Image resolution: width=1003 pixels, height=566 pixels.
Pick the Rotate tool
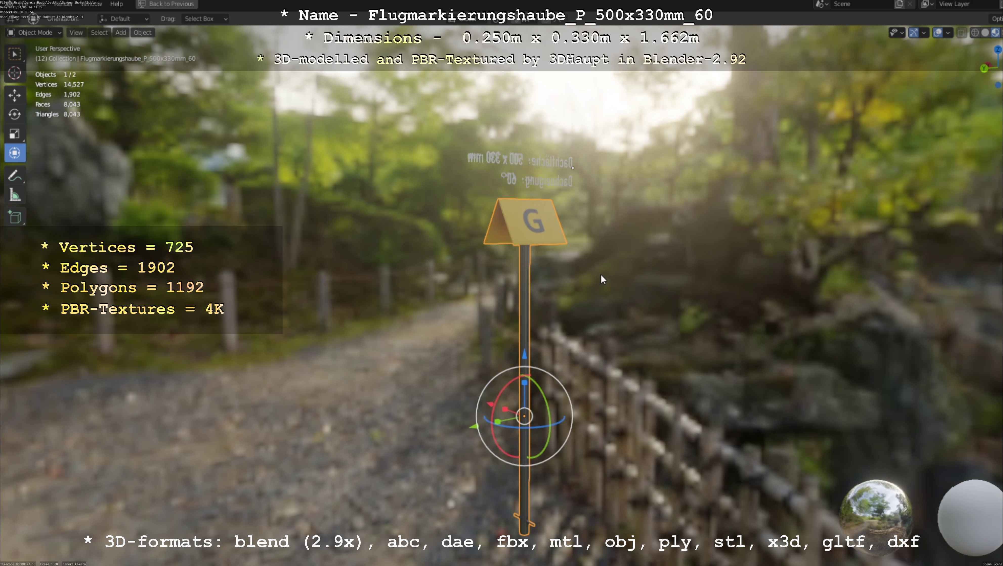point(15,114)
